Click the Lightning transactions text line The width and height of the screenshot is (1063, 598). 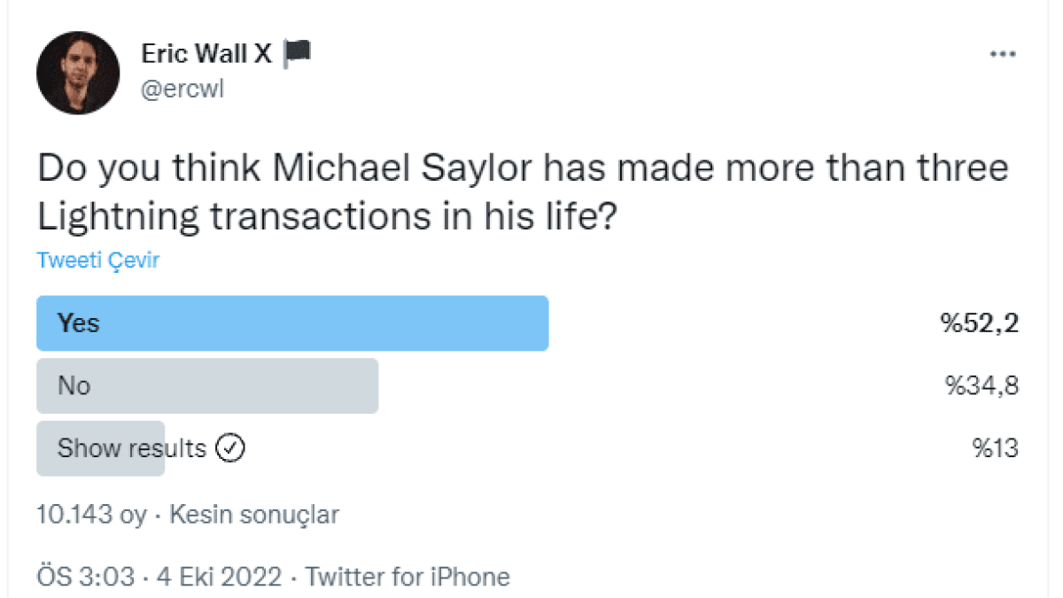point(326,215)
